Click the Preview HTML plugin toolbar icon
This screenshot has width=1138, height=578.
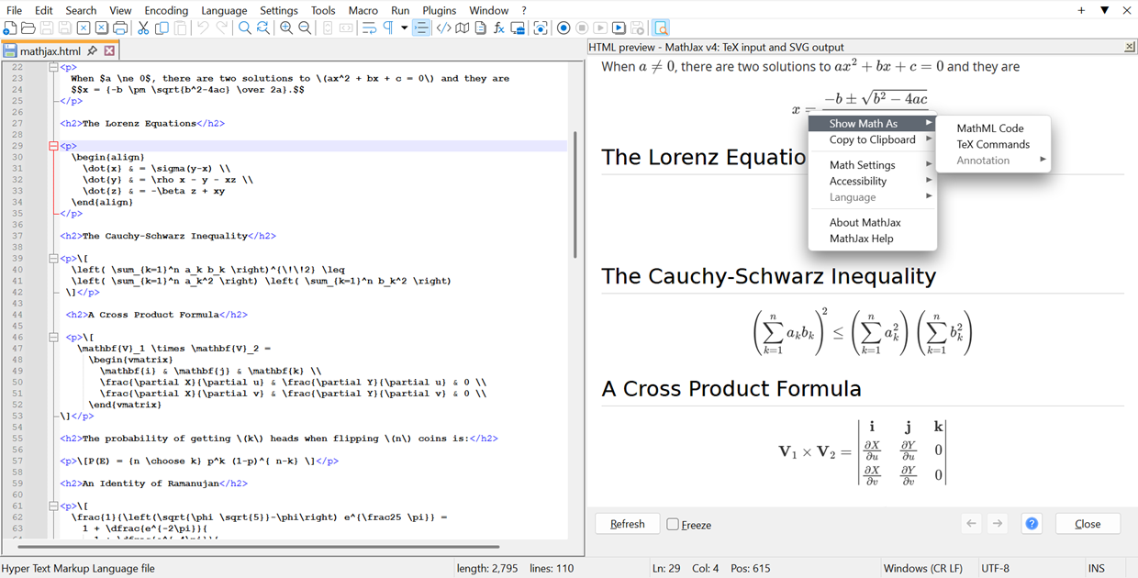(662, 28)
